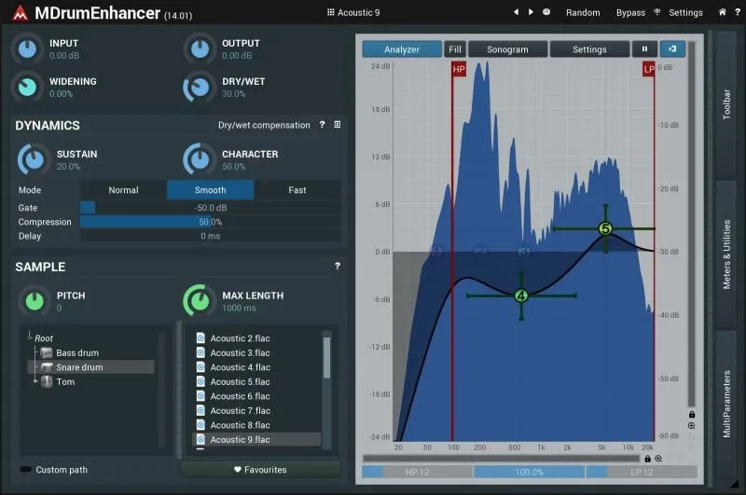The width and height of the screenshot is (746, 495).
Task: Open the Sample section help icon
Action: point(338,266)
